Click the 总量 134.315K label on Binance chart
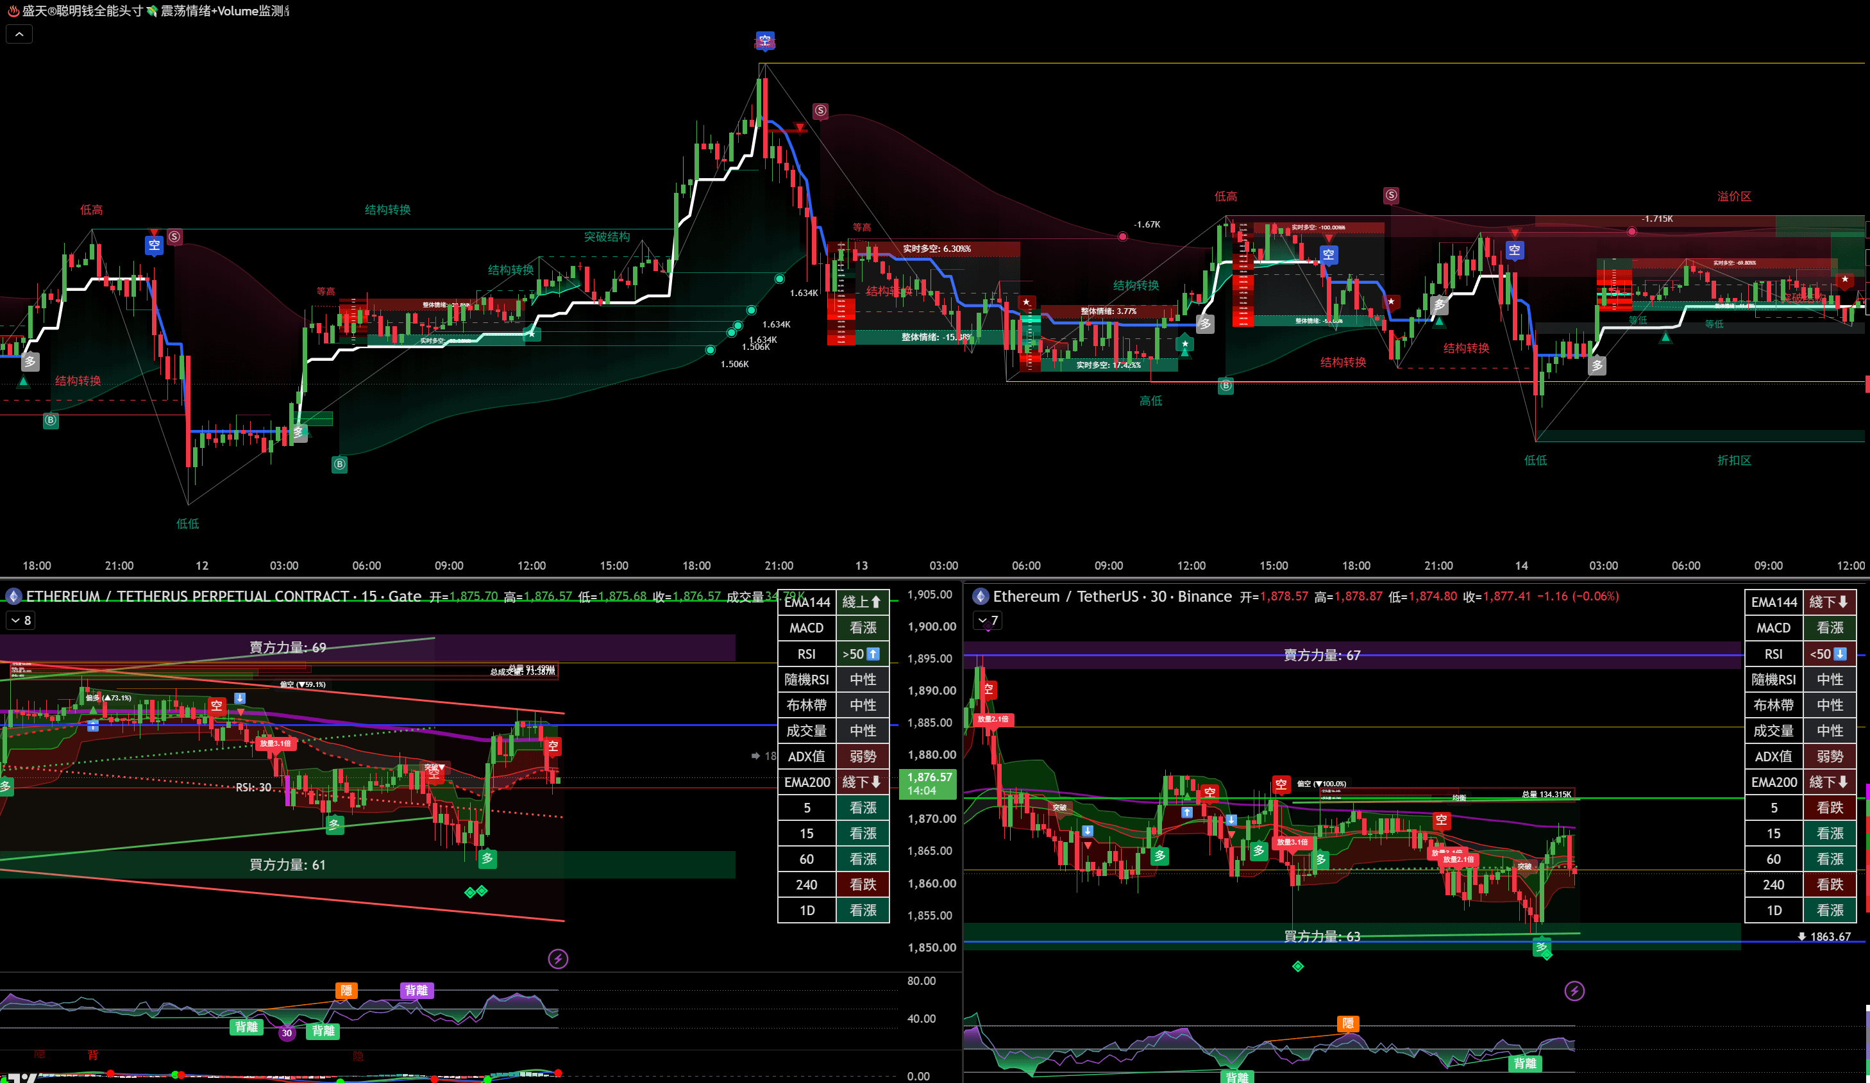The image size is (1870, 1083). 1546,795
